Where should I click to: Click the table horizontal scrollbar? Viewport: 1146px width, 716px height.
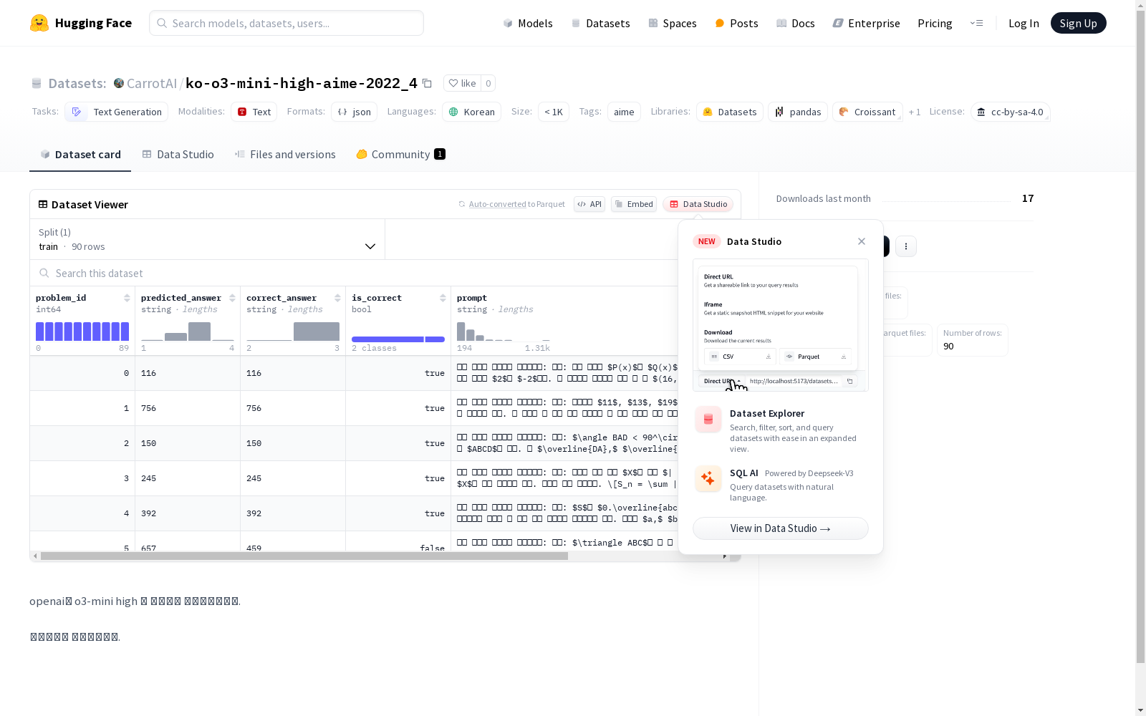(304, 556)
